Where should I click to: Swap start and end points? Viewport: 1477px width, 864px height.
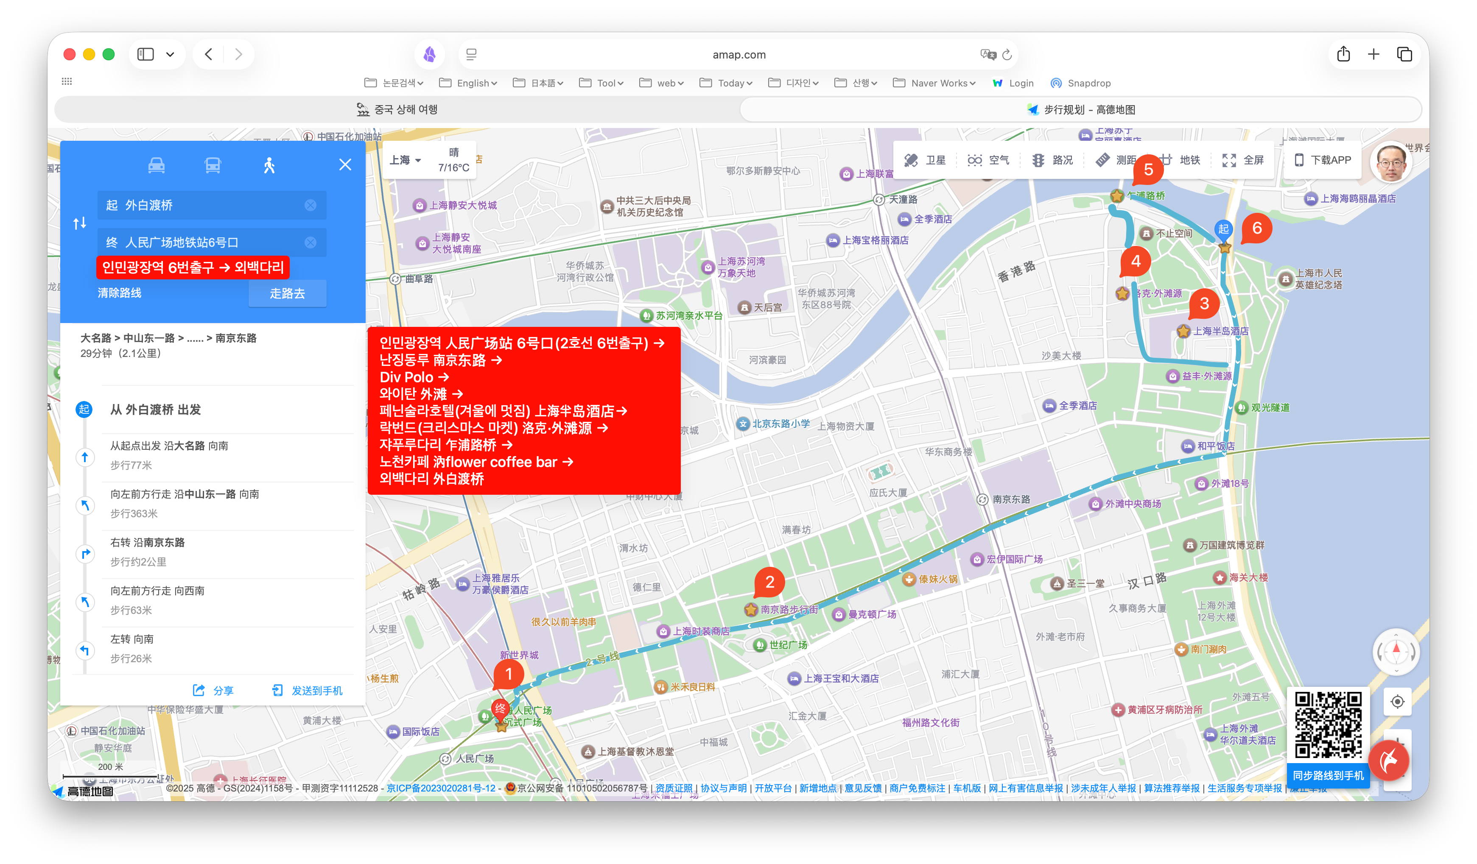[x=80, y=223]
